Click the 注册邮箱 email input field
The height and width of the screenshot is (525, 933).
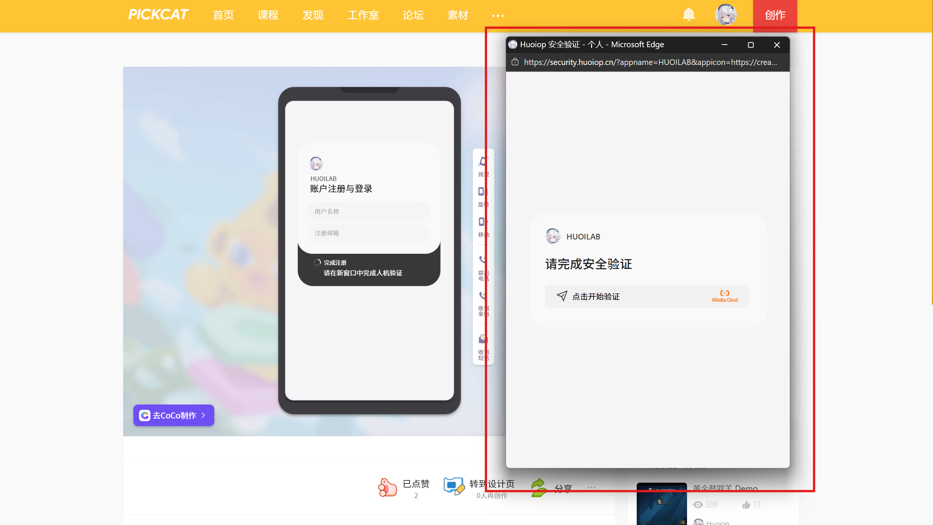click(x=368, y=233)
